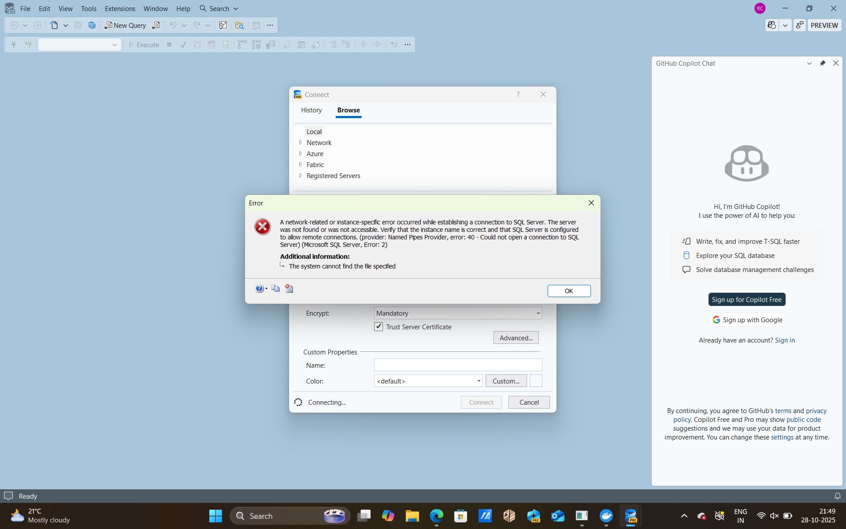The height and width of the screenshot is (529, 846).
Task: Click the color swatch beside Custom button
Action: pos(535,381)
